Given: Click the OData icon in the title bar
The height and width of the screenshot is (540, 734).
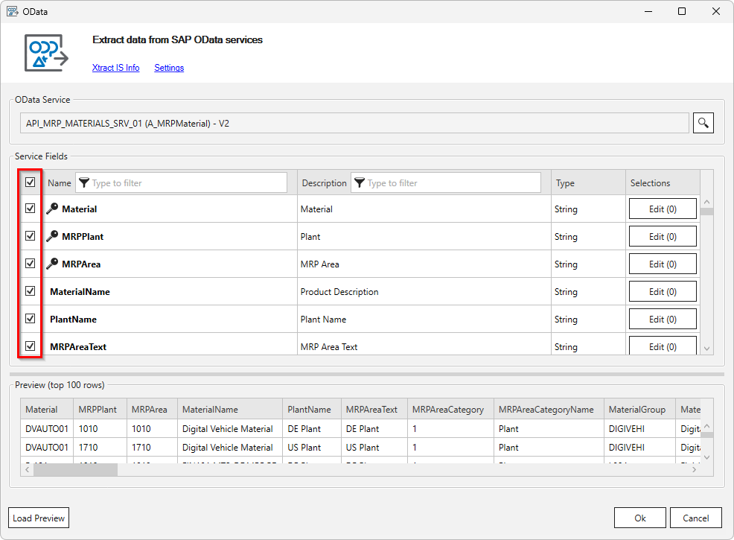Looking at the screenshot, I should click(12, 11).
